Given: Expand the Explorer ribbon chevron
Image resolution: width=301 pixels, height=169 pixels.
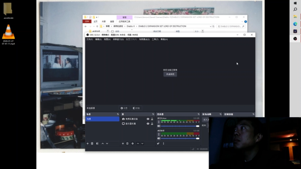Looking at the screenshot, I should coord(242,22).
